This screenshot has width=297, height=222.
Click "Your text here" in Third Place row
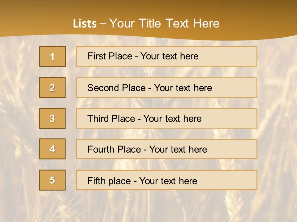click(172, 119)
